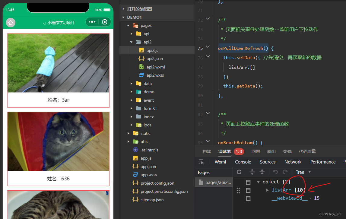The width and height of the screenshot is (346, 219).
Task: Click the data folder icon
Action: pos(138,84)
